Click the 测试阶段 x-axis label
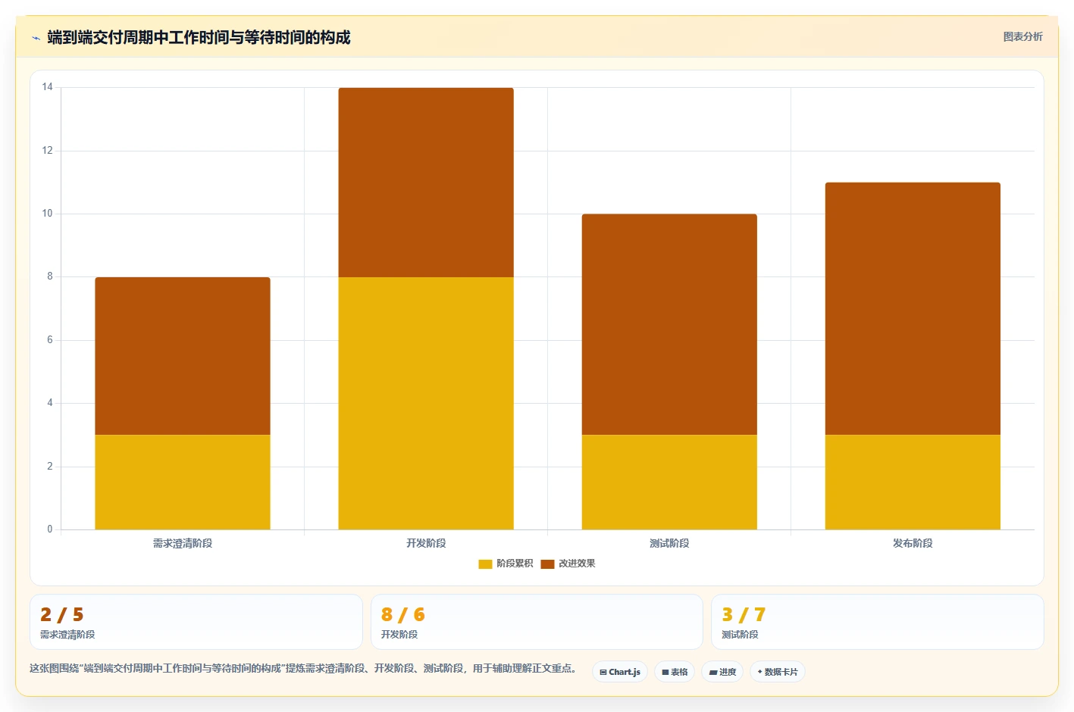The height and width of the screenshot is (712, 1074). coord(669,543)
